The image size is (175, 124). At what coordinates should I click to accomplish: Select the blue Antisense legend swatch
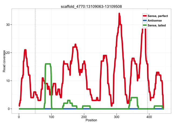pyautogui.click(x=145, y=20)
